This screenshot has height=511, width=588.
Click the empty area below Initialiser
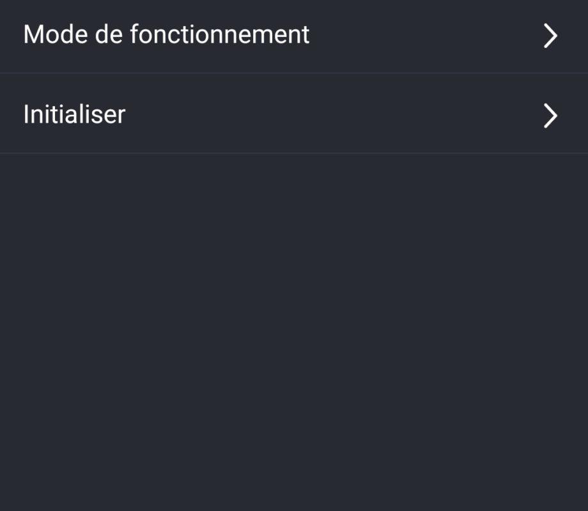click(294, 332)
